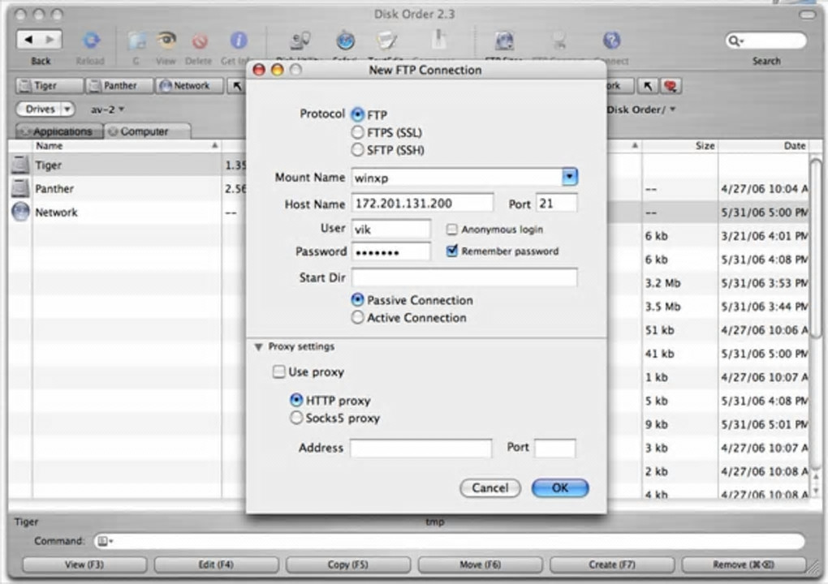Select HTTP proxy radio button

pyautogui.click(x=296, y=401)
